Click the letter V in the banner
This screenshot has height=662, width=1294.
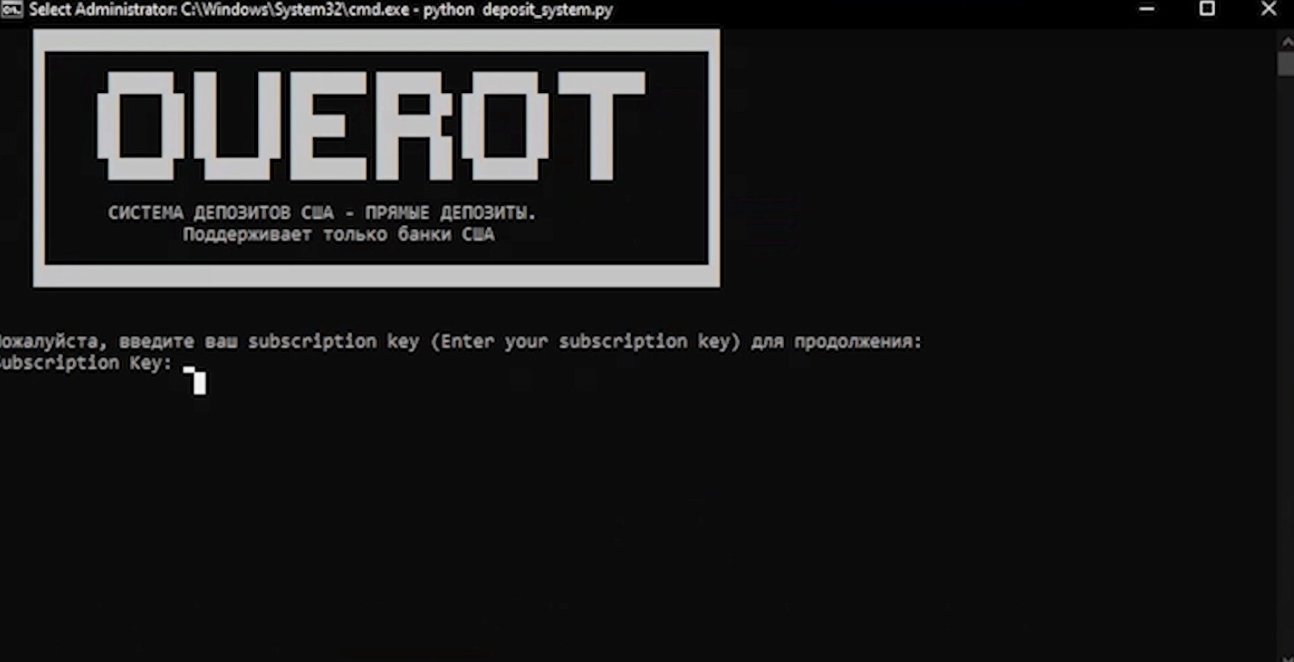tap(238, 126)
